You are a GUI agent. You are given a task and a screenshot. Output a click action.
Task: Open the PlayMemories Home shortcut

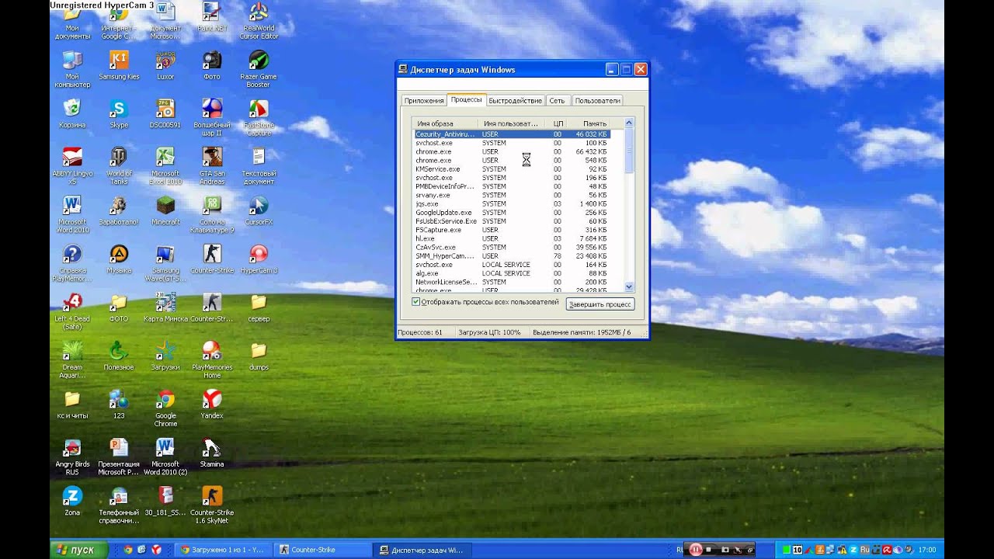point(212,359)
